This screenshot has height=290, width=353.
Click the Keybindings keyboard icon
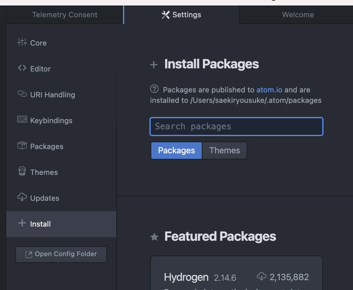[22, 120]
